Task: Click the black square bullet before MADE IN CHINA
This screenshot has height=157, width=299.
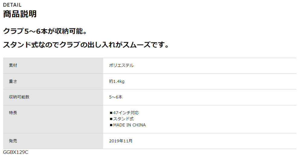Action: click(111, 125)
